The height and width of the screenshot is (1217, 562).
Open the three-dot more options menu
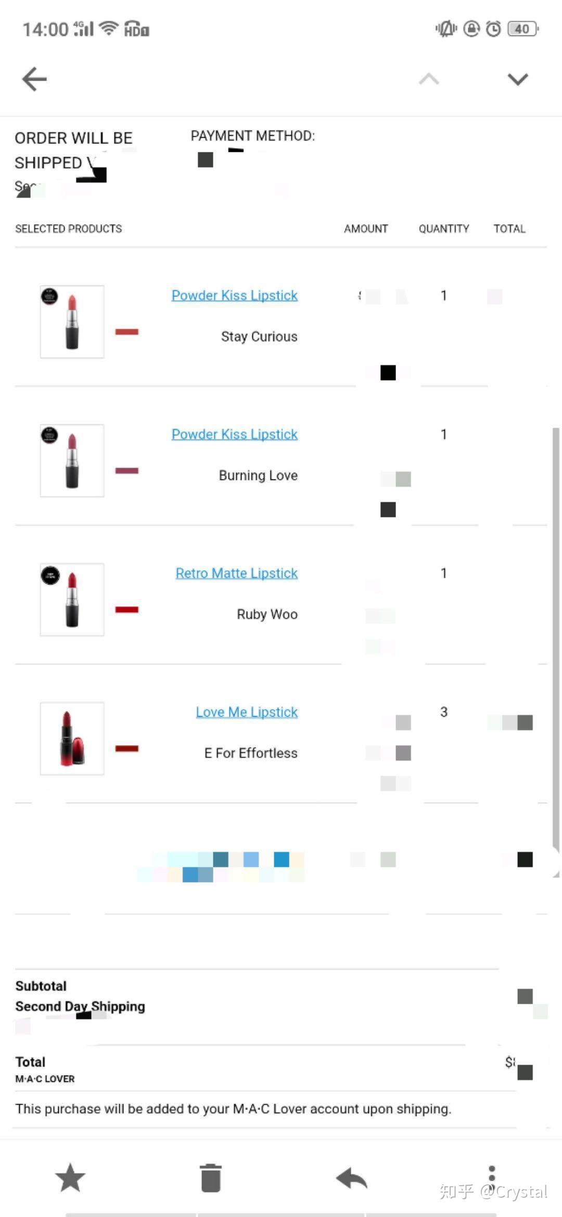(x=492, y=1175)
